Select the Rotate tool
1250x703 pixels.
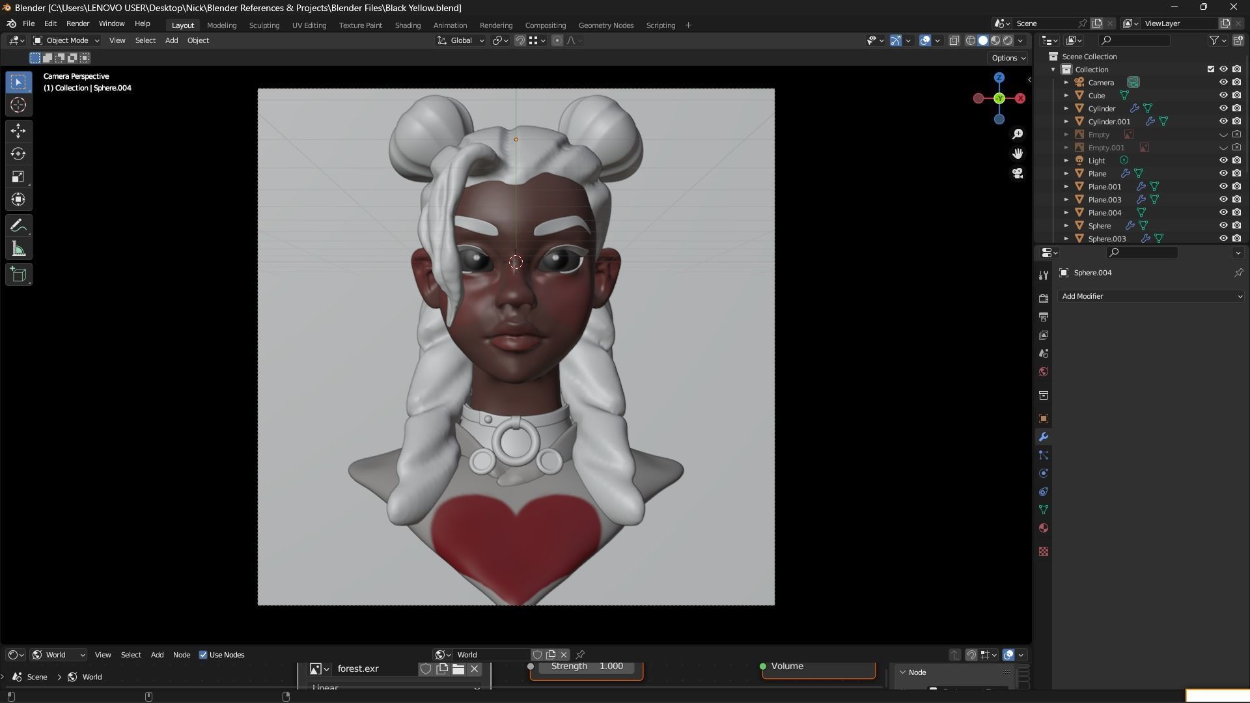[x=18, y=154]
